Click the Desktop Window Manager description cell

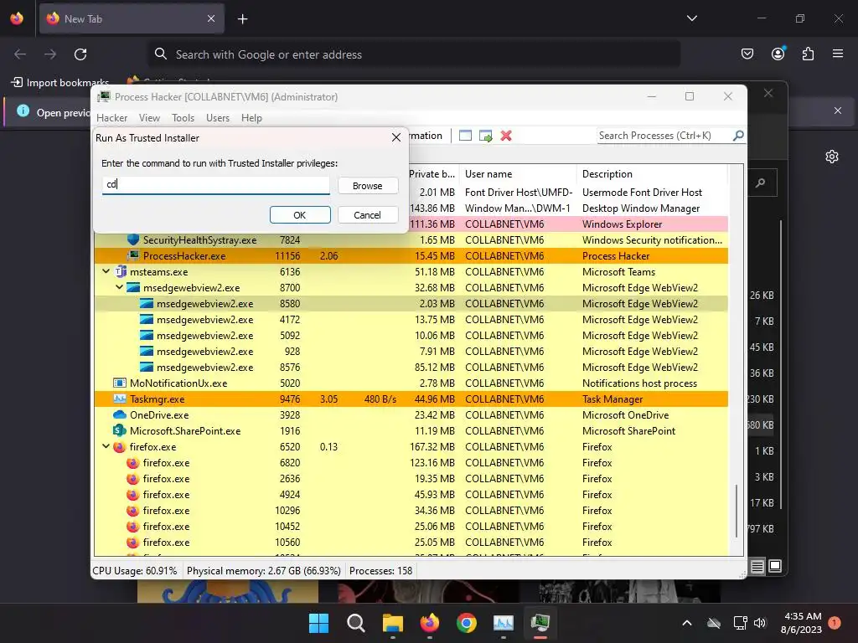(x=641, y=208)
